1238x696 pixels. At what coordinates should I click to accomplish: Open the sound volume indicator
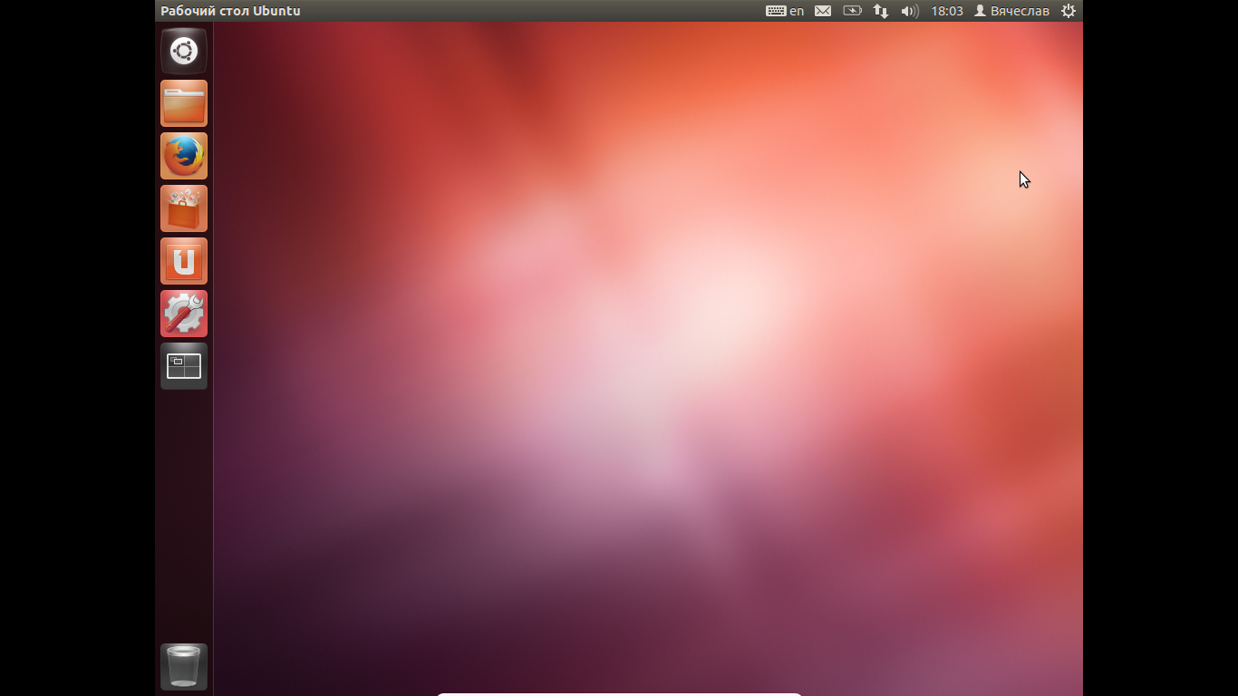(x=910, y=11)
